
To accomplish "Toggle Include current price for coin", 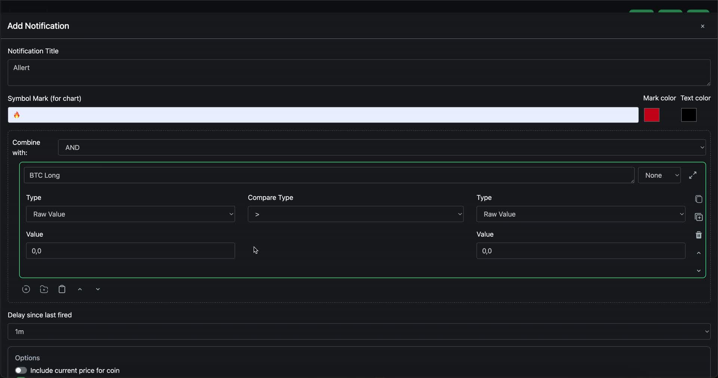I will [x=21, y=371].
